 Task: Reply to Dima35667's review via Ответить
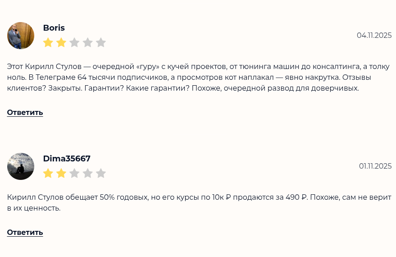25,232
